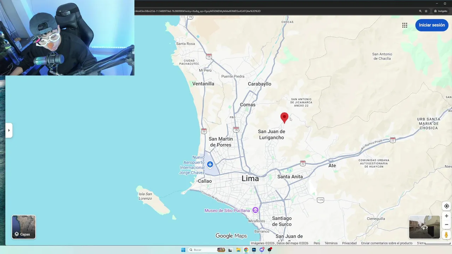Expand the collapsed side panel arrow
The height and width of the screenshot is (254, 452).
[x=9, y=130]
